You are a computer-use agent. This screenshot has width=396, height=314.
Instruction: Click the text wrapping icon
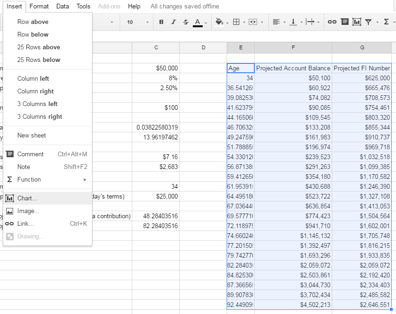tap(310, 22)
